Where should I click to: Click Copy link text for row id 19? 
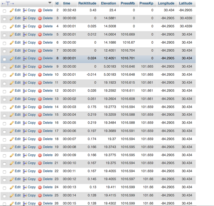(x=32, y=147)
